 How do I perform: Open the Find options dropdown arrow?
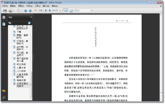click(92, 10)
